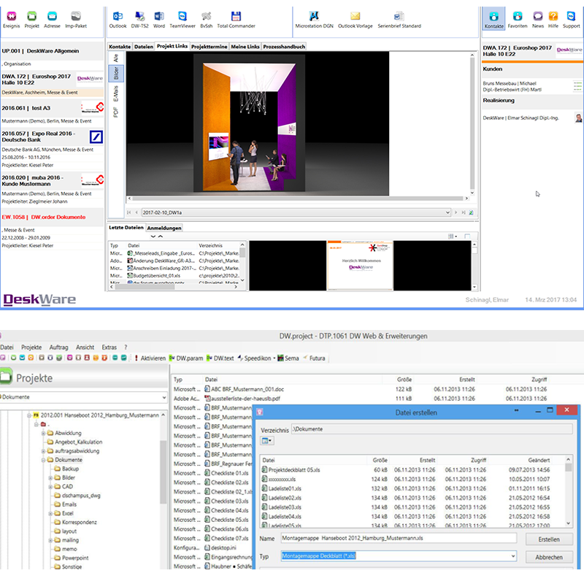Click the Name field in Datei erstellen
This screenshot has width=584, height=584.
click(399, 538)
